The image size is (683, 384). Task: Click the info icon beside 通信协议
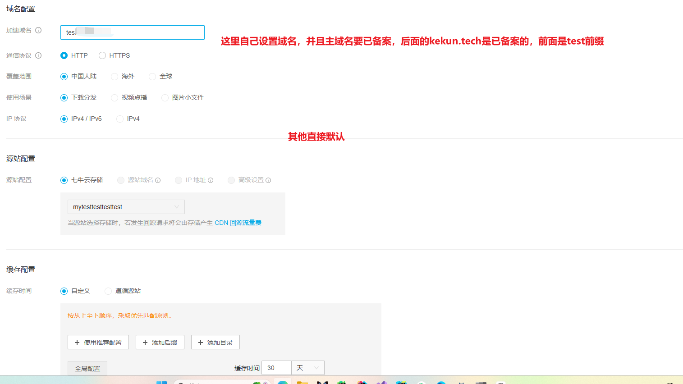coord(38,55)
